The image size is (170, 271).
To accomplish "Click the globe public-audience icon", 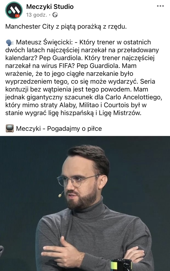I will (55, 15).
